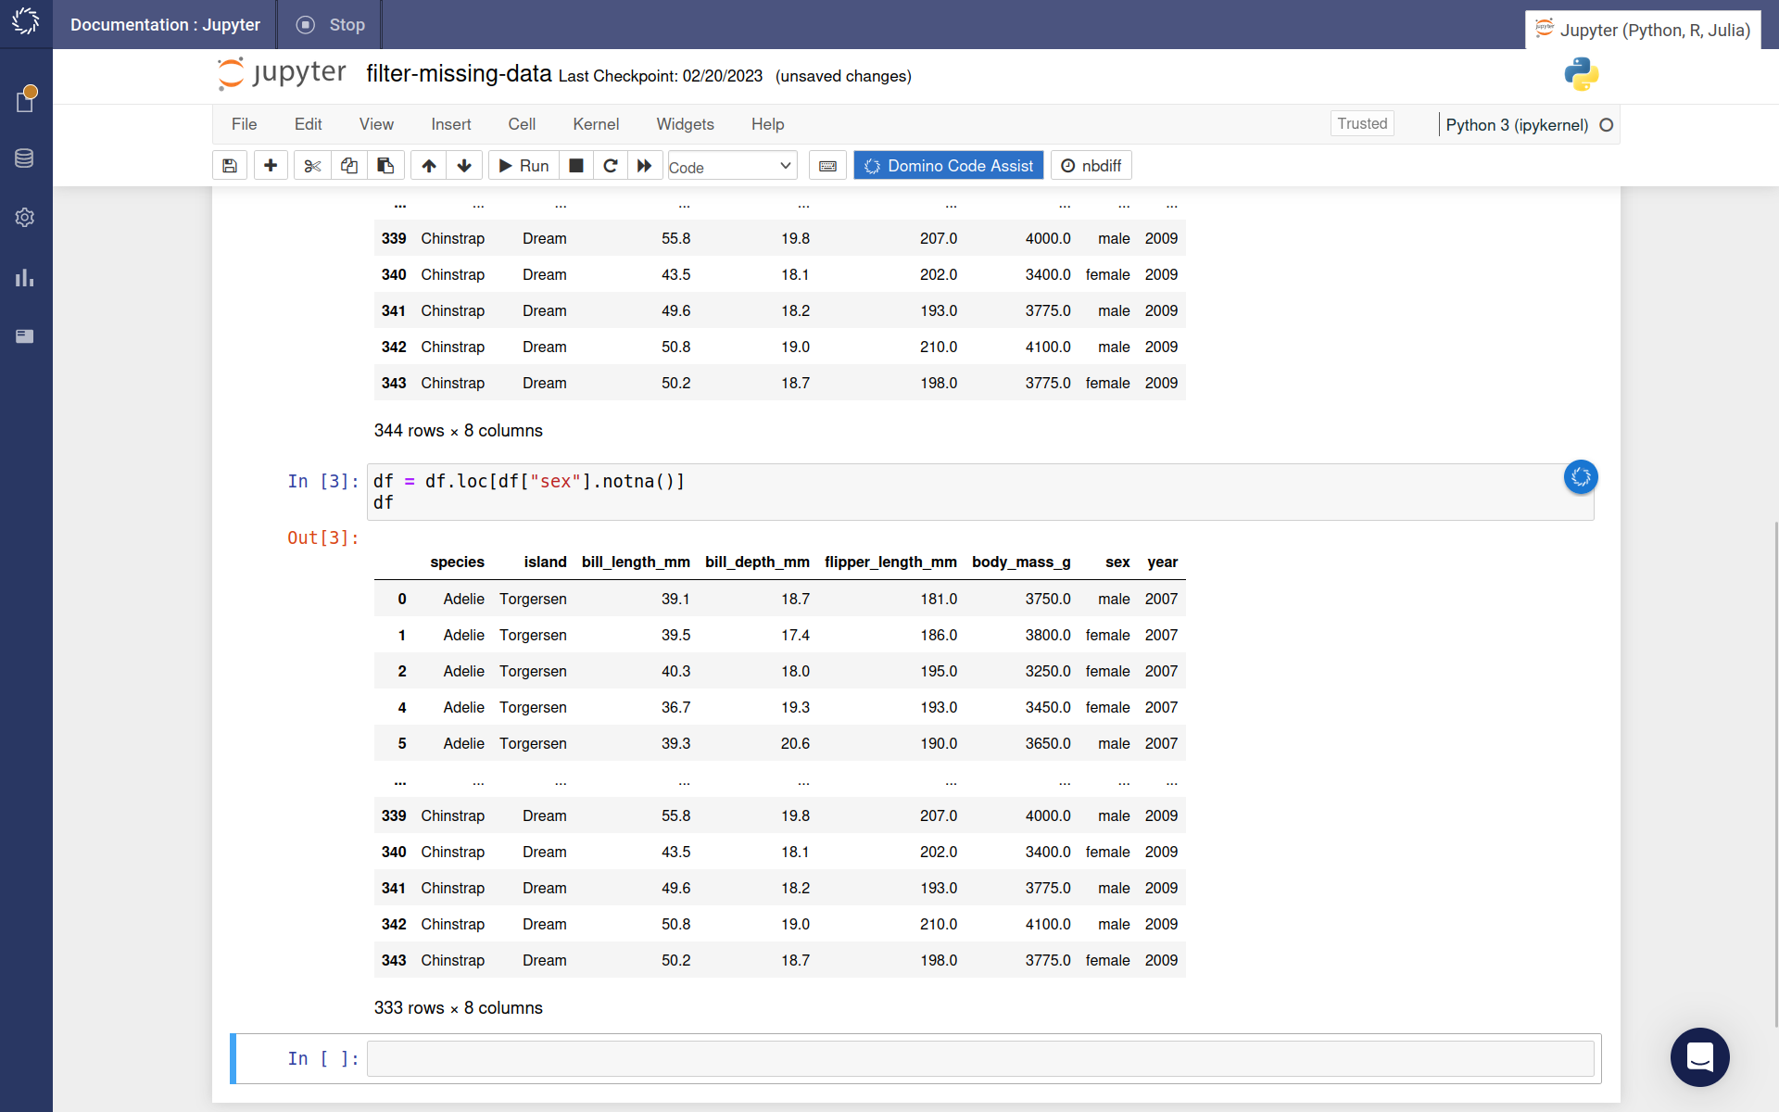Select Jupyter (Python, R, Julia) tab
Screen dimensions: 1779x1112
[1642, 30]
